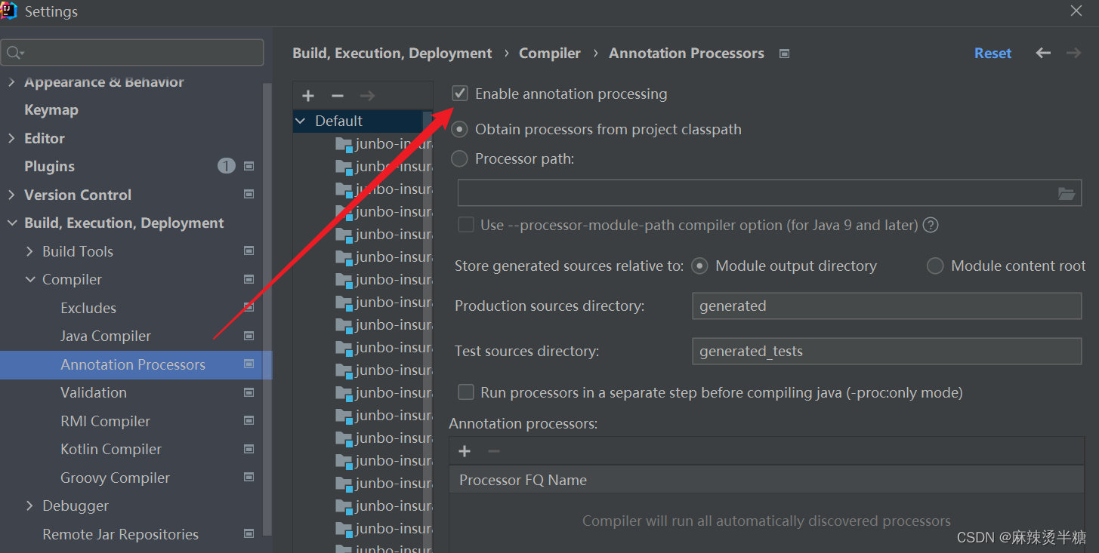The image size is (1099, 553).
Task: Click the project settings icon on Remote Jar Repositories row
Action: (249, 533)
